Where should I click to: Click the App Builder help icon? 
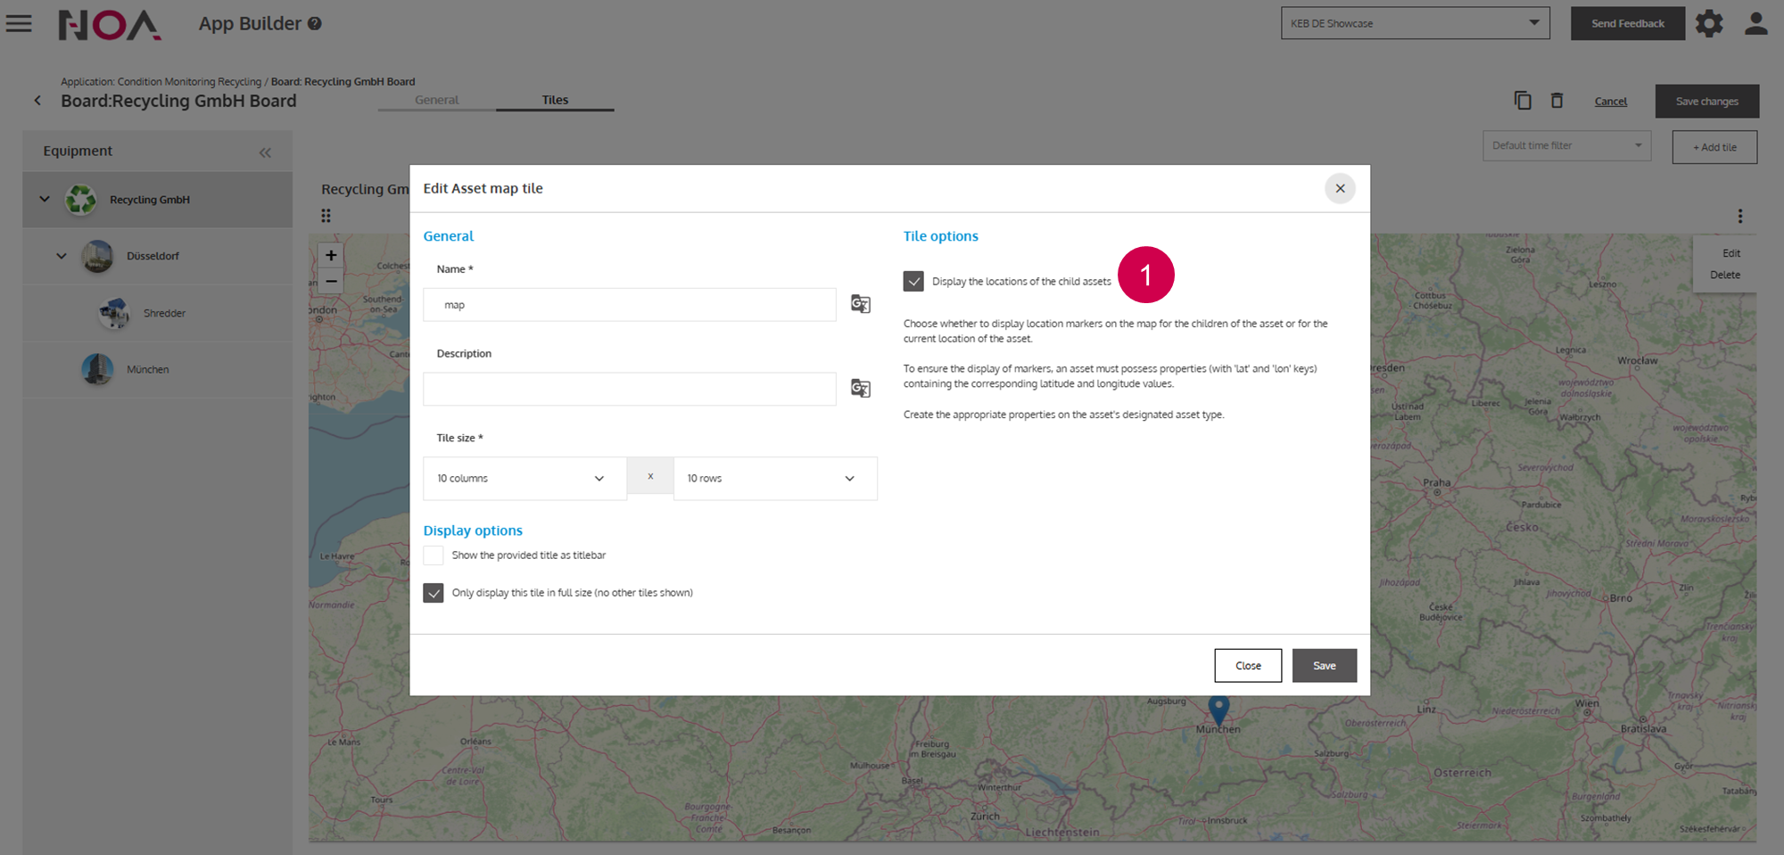[x=315, y=24]
